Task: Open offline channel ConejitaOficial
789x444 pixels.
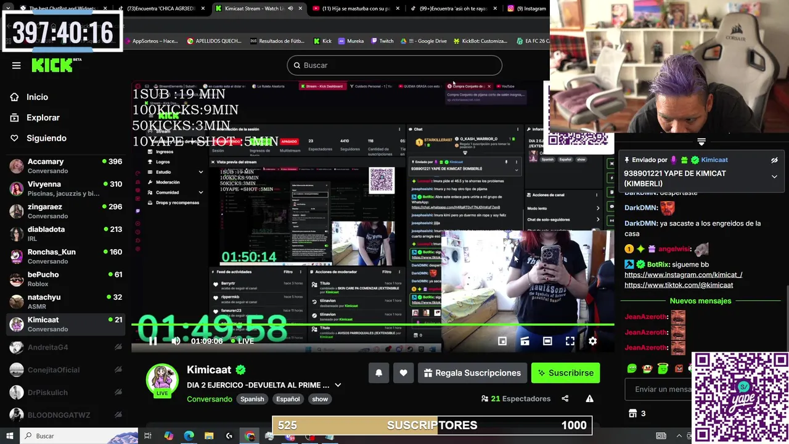Action: (66, 370)
